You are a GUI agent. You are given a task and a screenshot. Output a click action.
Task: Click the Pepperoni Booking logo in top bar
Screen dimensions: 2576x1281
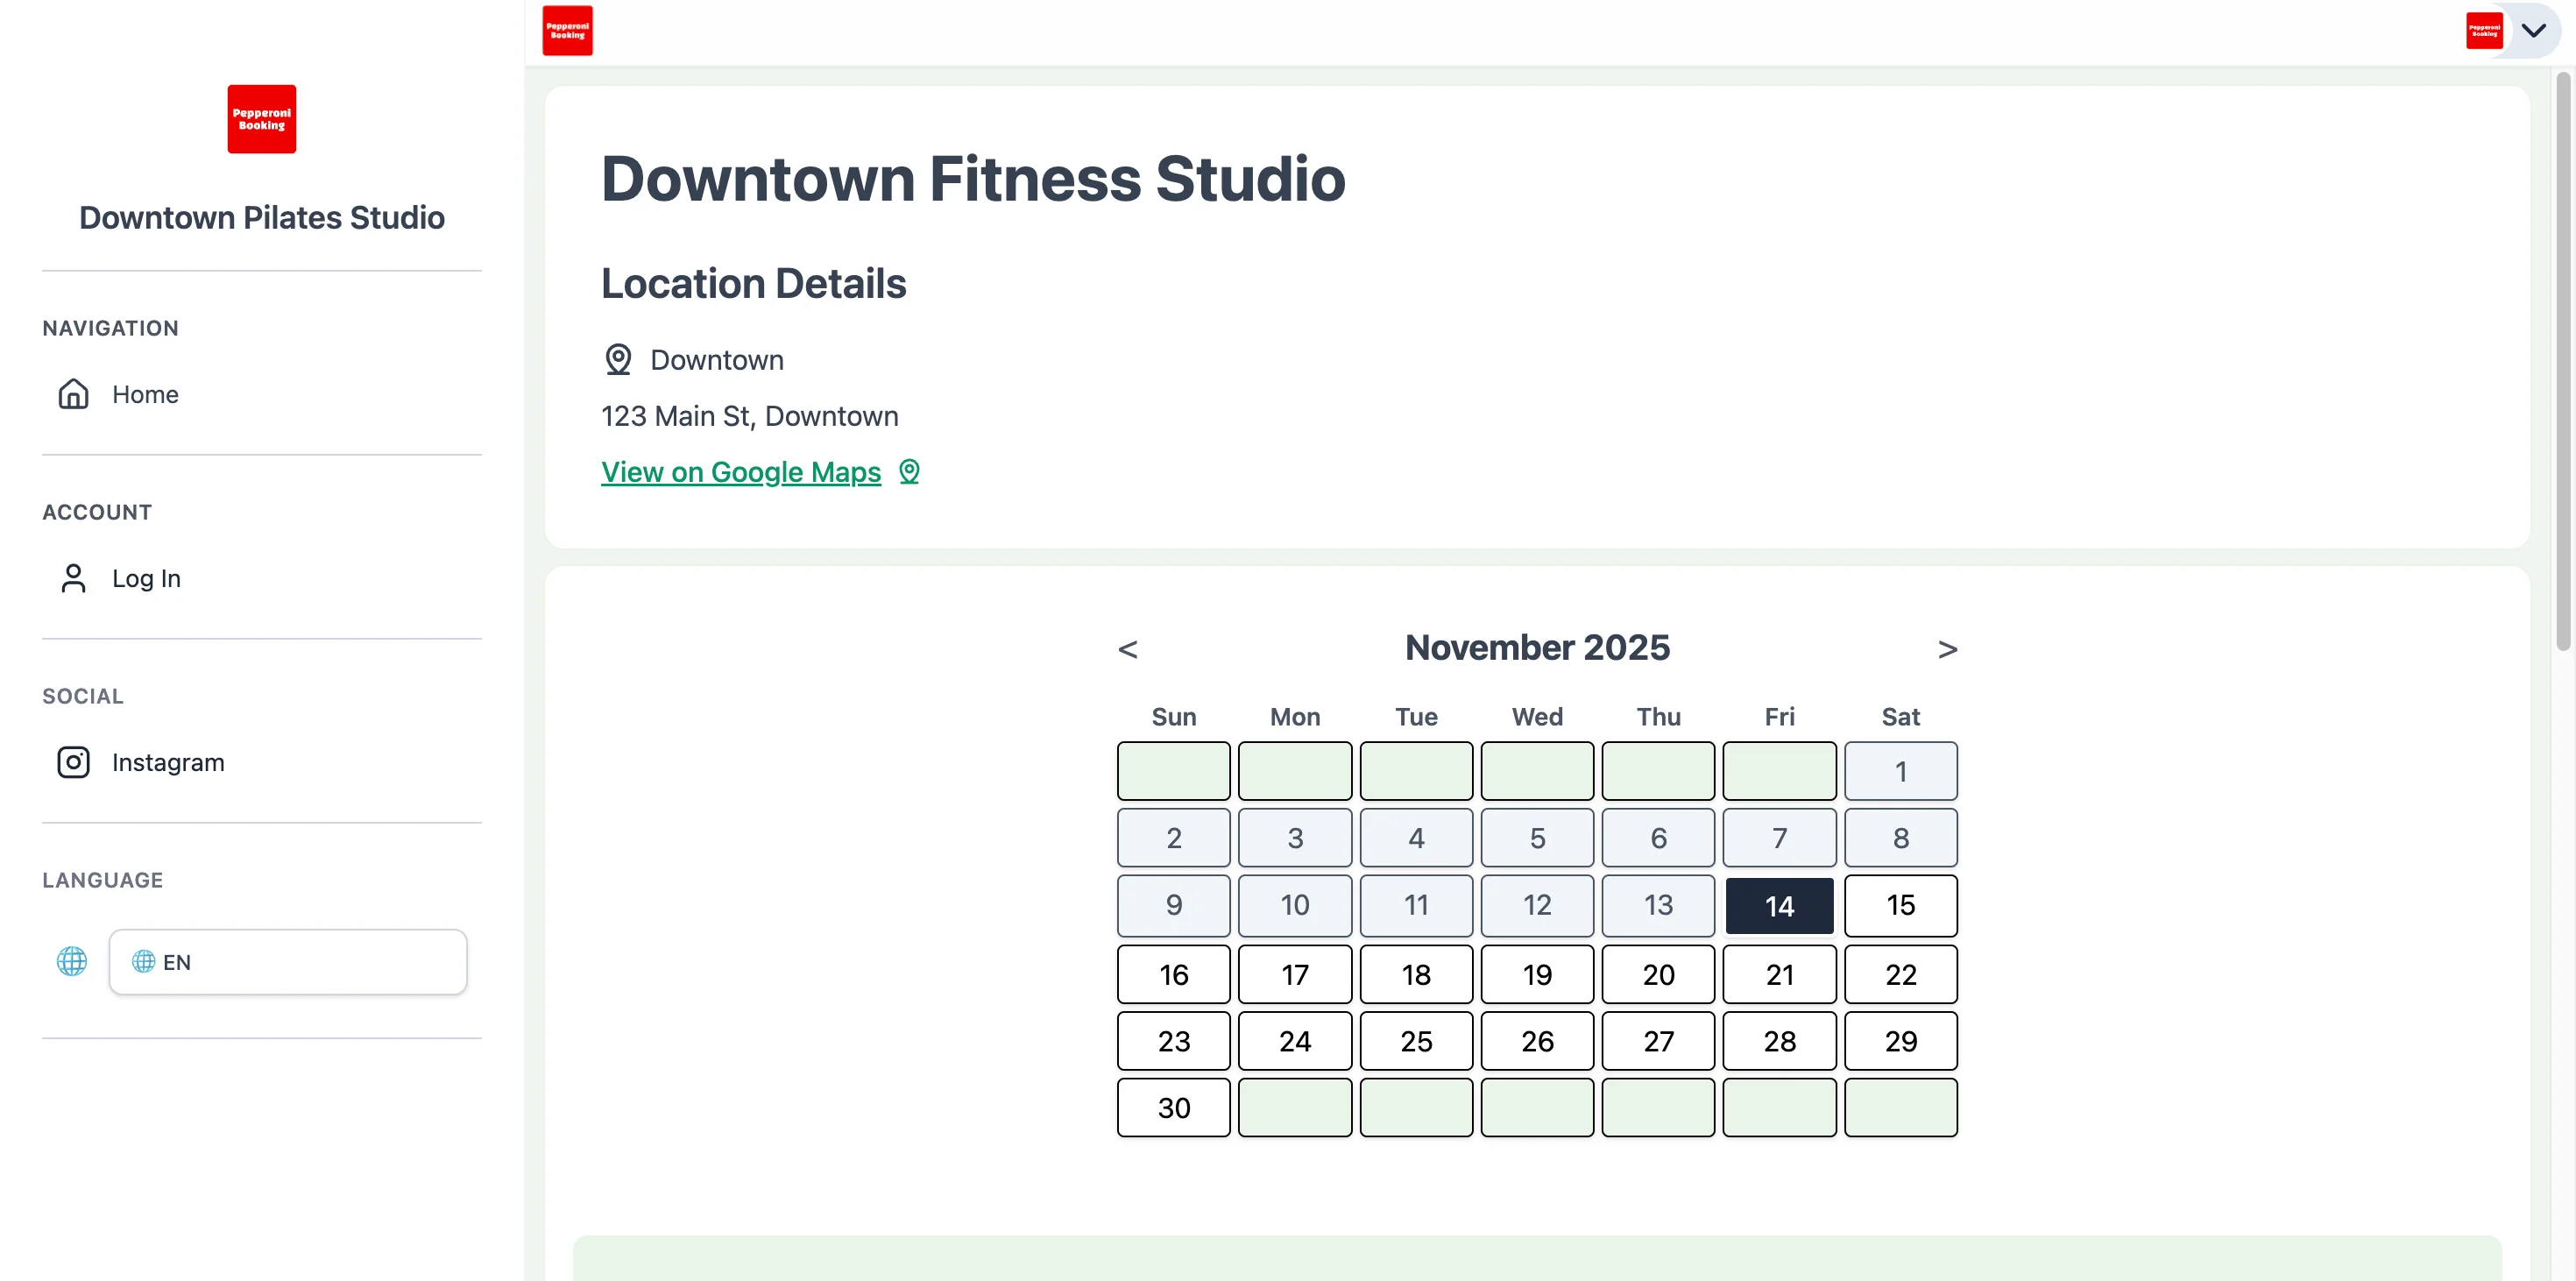tap(567, 30)
